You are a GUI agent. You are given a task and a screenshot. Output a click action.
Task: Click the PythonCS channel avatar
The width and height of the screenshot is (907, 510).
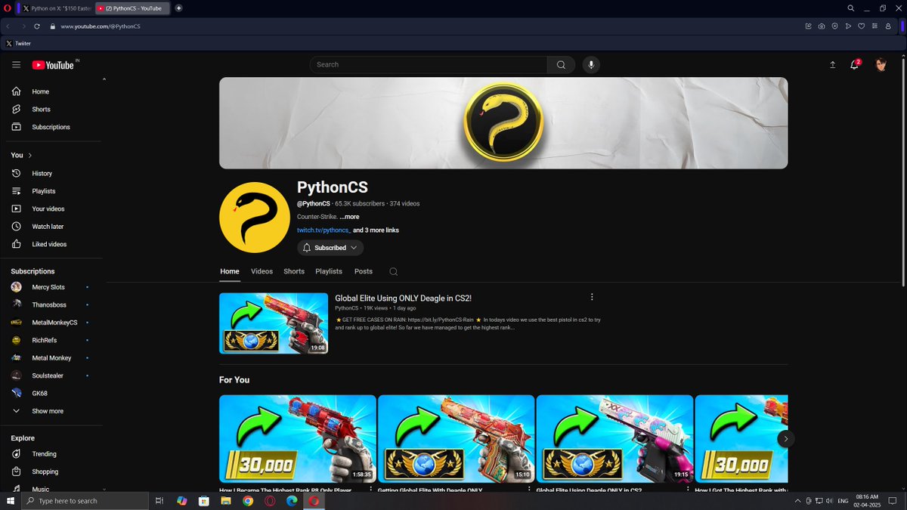255,218
